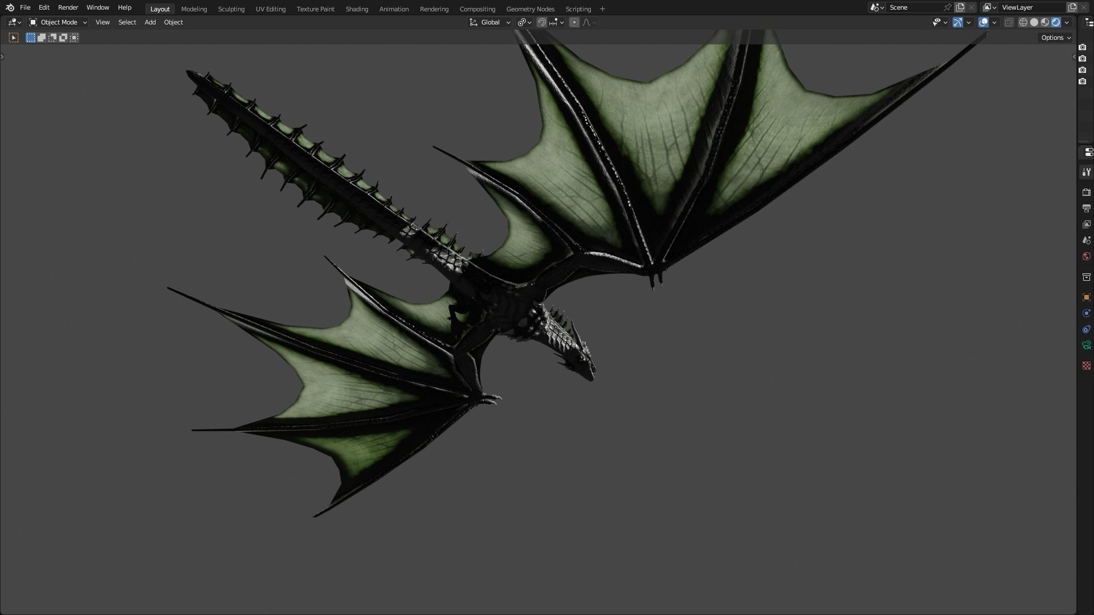Open Scene properties tab icon

[x=1086, y=240]
